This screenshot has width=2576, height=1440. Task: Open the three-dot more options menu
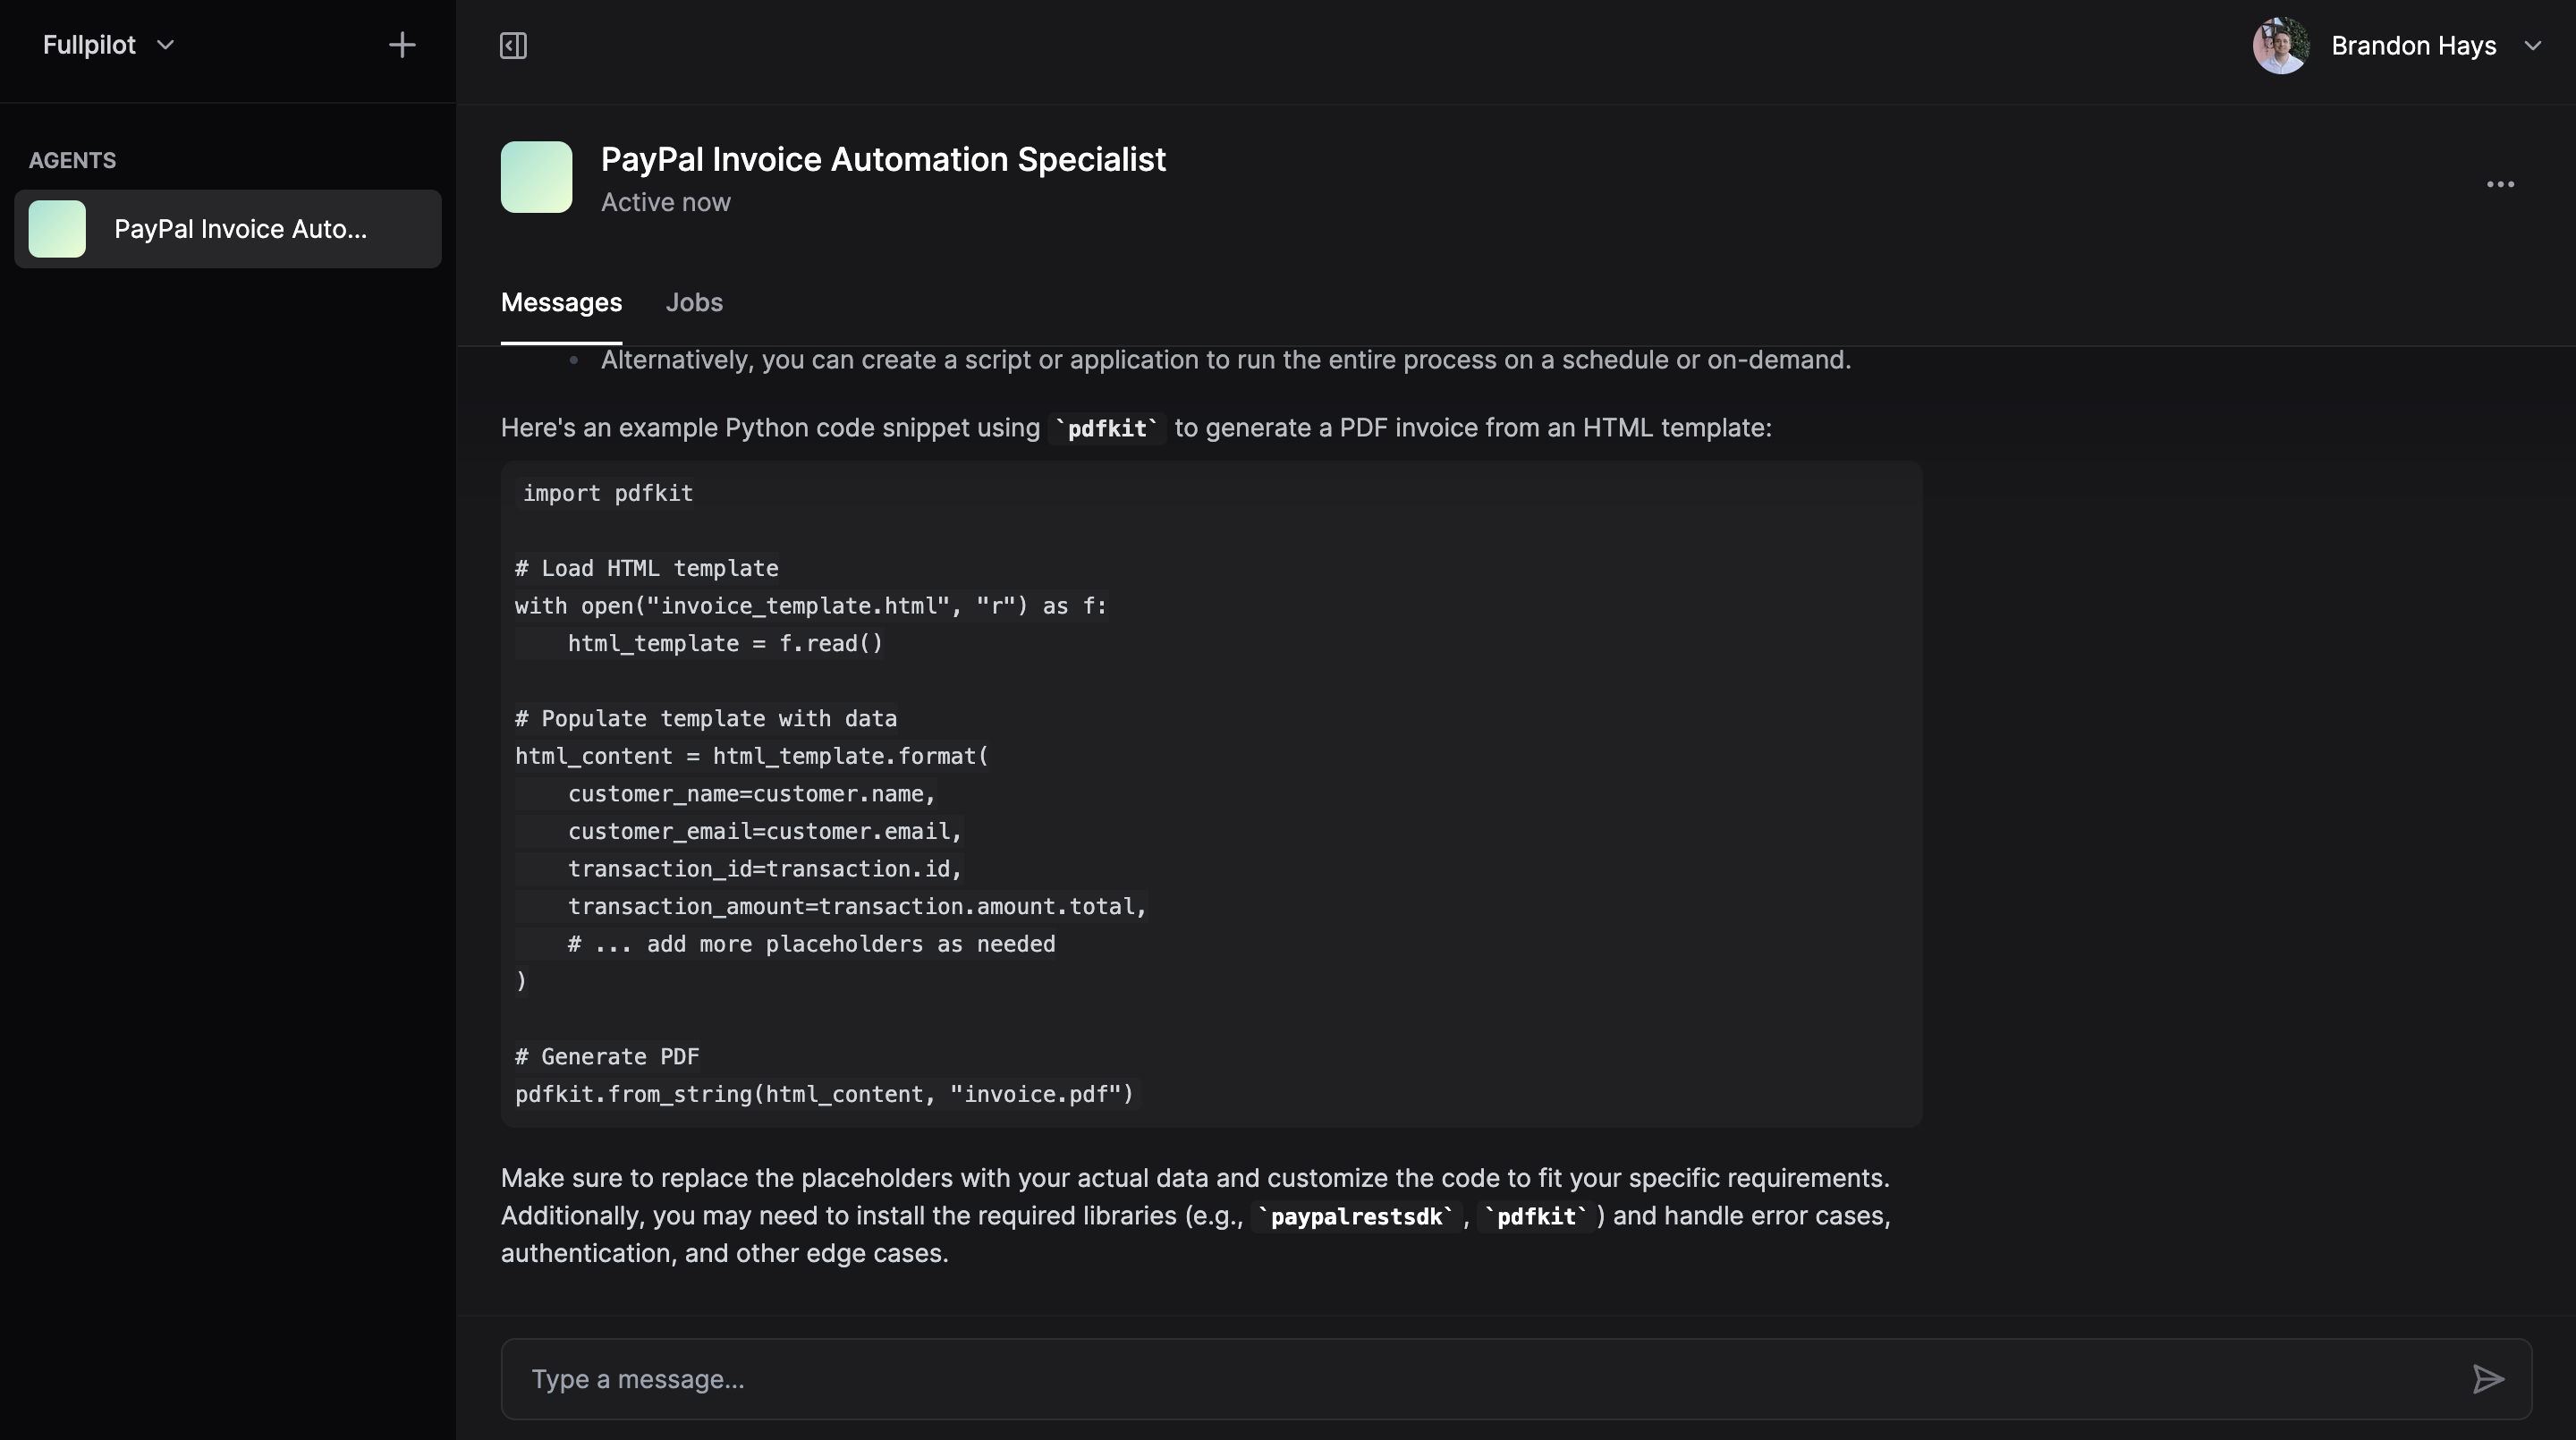click(2500, 184)
